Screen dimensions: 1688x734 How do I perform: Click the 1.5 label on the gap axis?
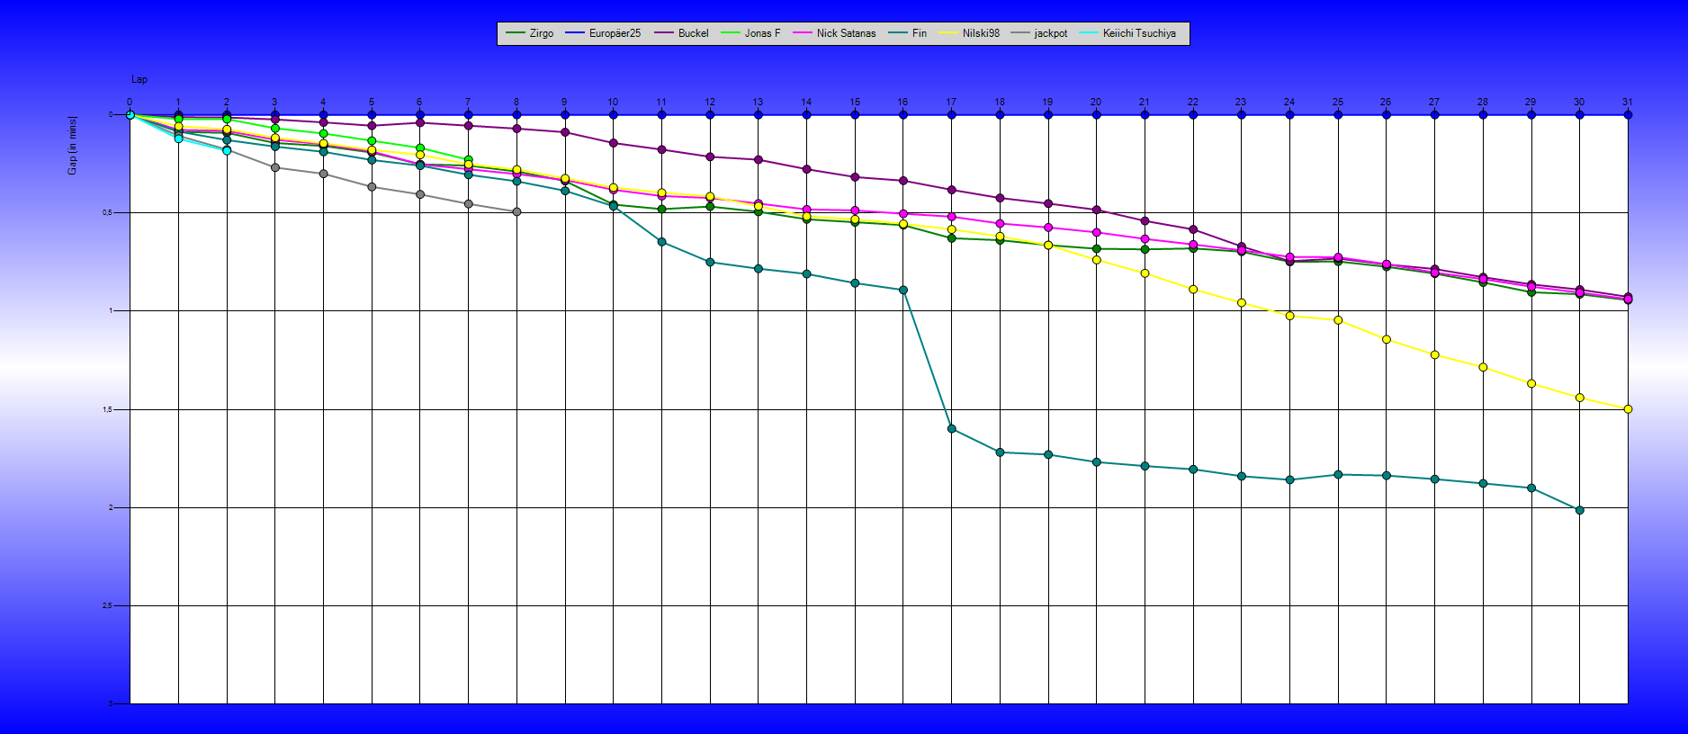[x=106, y=409]
